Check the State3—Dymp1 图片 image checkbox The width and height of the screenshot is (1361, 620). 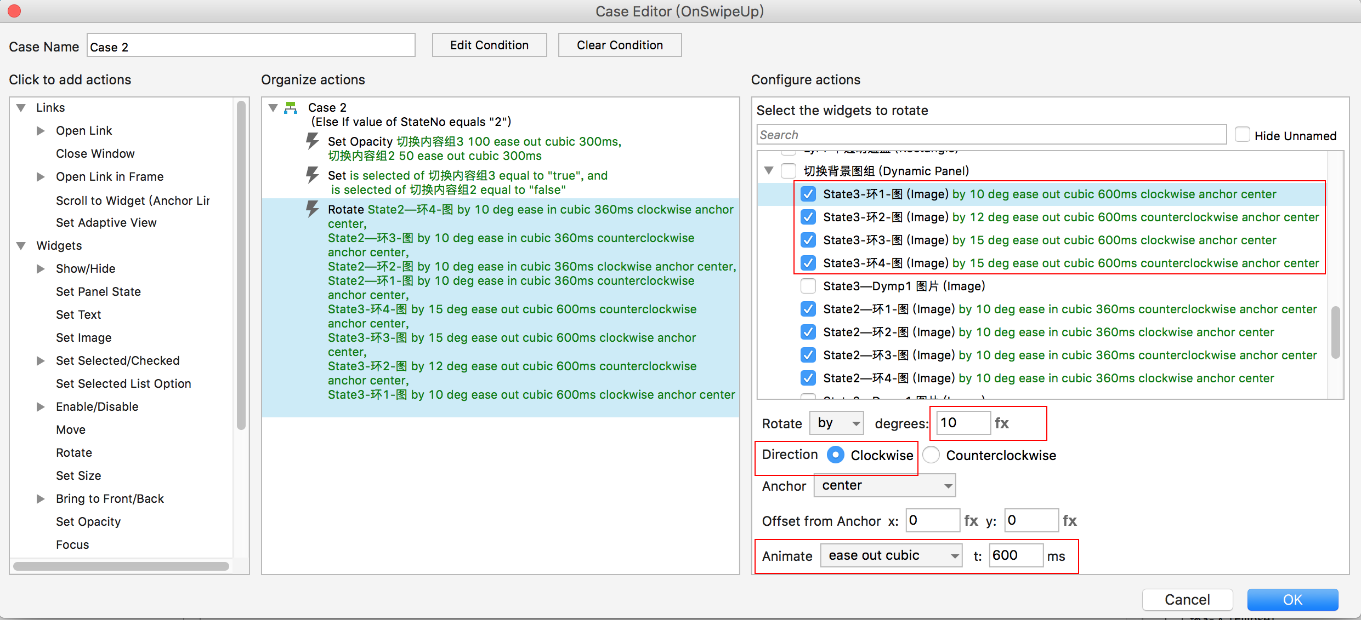(808, 286)
